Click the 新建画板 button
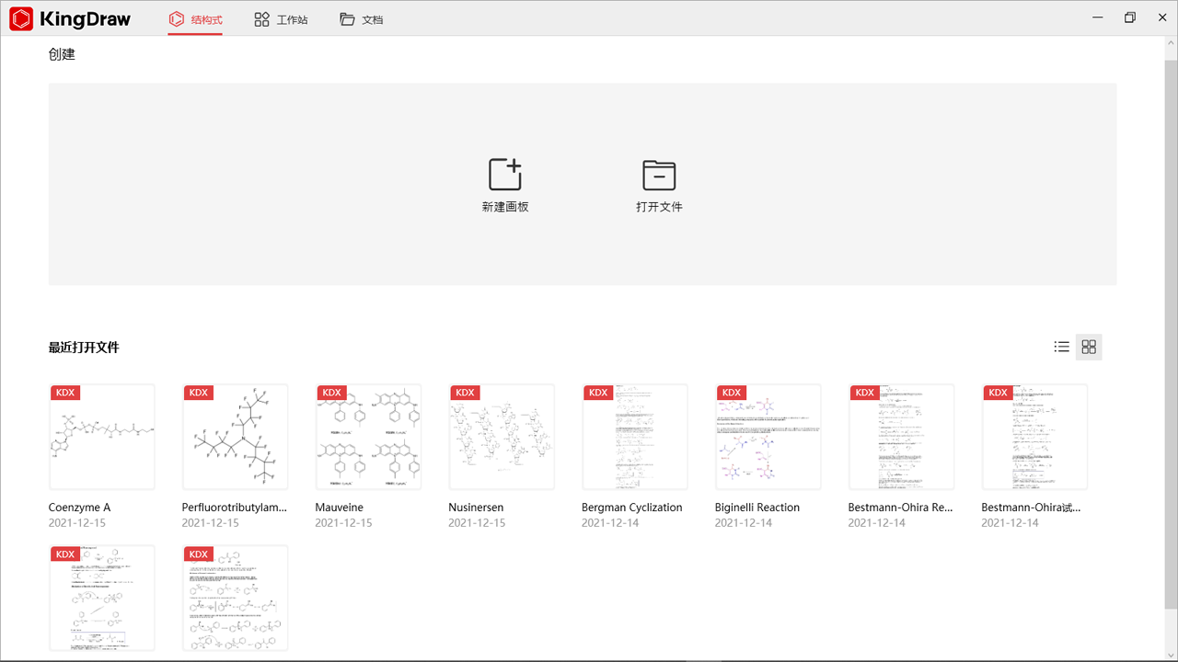Image resolution: width=1178 pixels, height=662 pixels. [504, 184]
